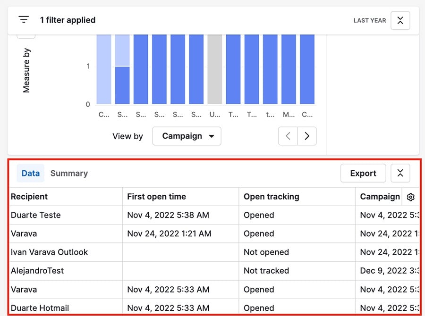Click the First open time column header
The image size is (425, 316).
156,197
